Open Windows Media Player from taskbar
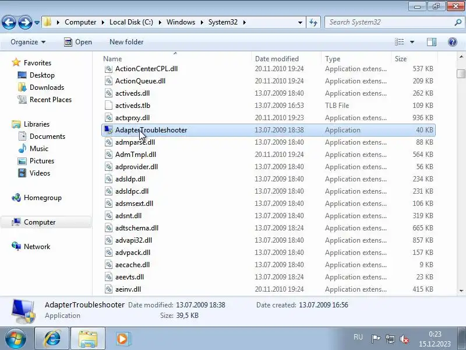The height and width of the screenshot is (350, 466). point(122,339)
